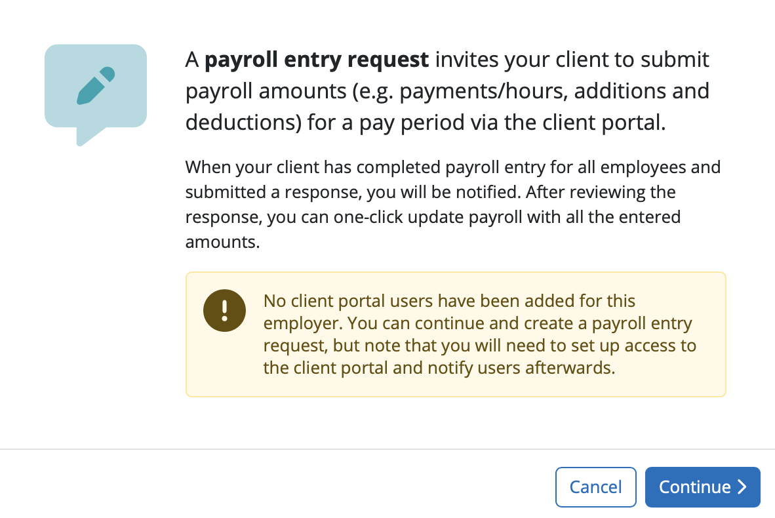The height and width of the screenshot is (518, 775).
Task: Click the chevron arrow inside Continue
Action: tap(742, 487)
